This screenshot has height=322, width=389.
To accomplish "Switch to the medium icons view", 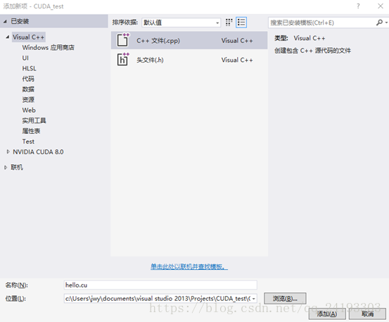I will point(229,23).
